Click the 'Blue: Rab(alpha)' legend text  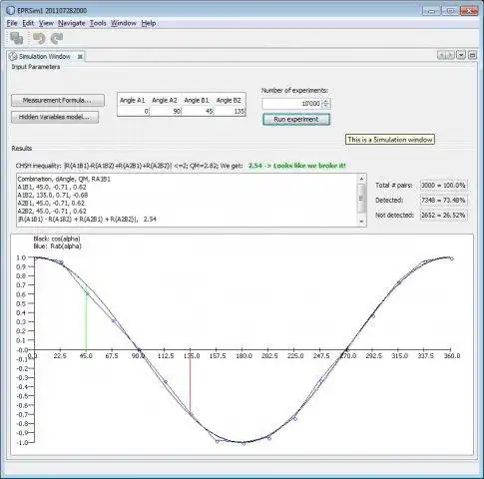(57, 246)
